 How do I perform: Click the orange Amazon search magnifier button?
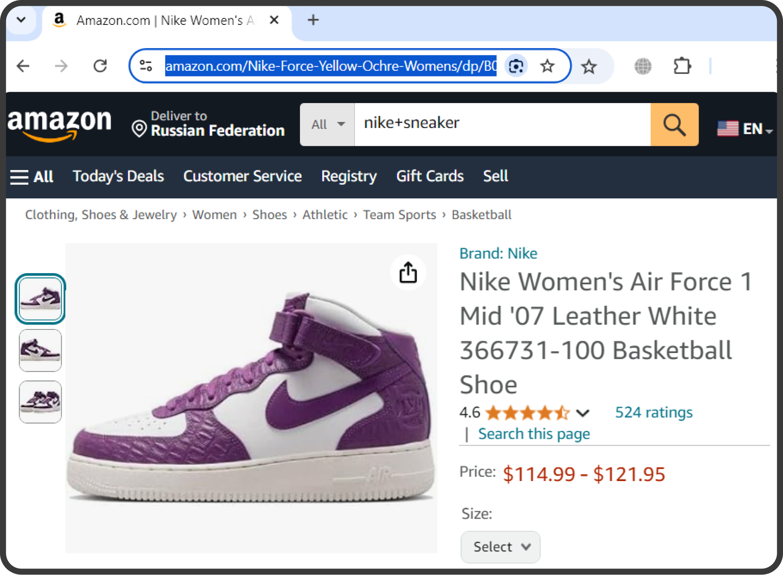point(674,125)
